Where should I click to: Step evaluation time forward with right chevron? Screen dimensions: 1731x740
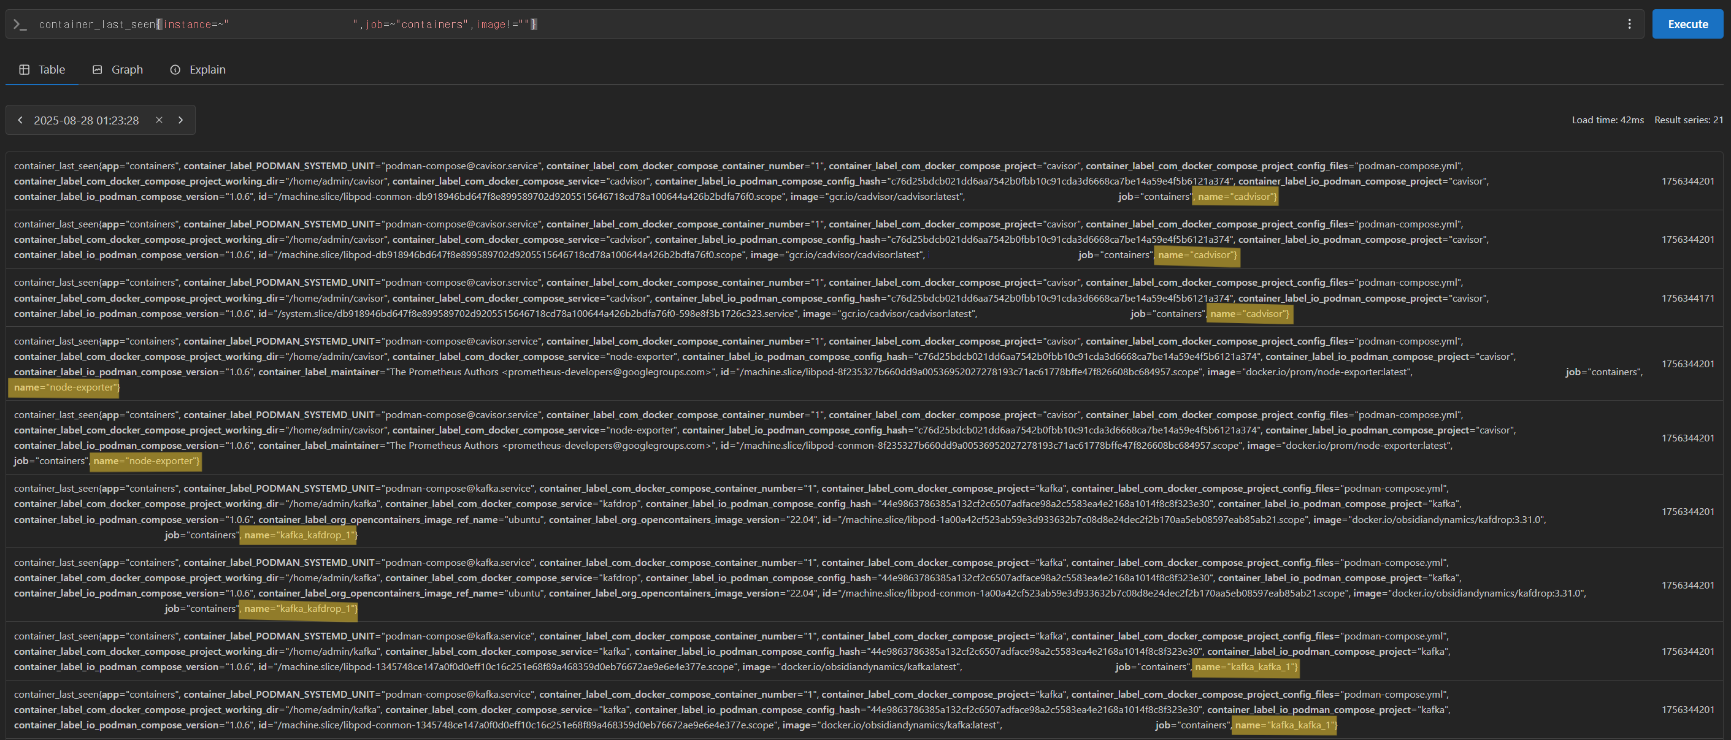pos(181,120)
